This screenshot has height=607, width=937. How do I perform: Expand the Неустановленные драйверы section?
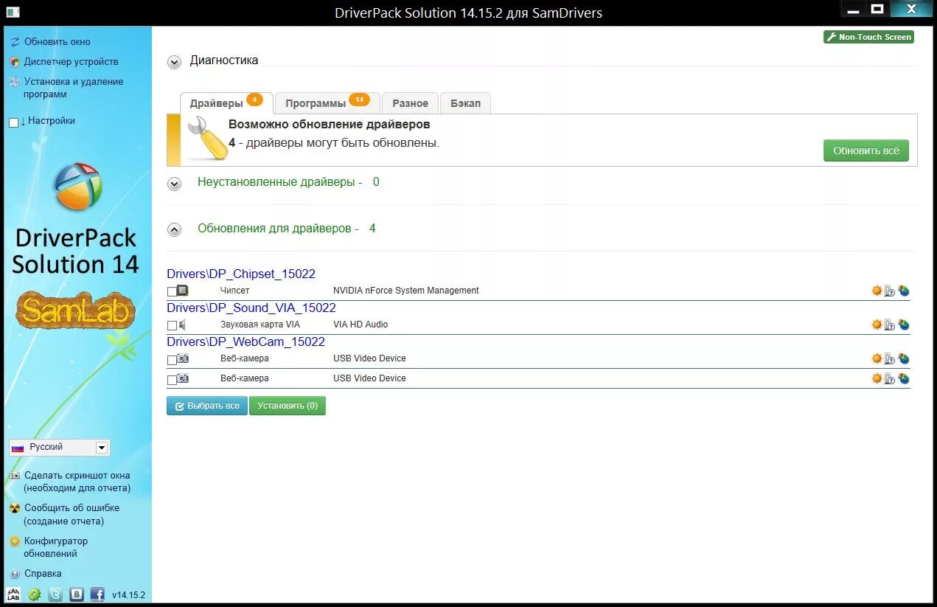(174, 184)
